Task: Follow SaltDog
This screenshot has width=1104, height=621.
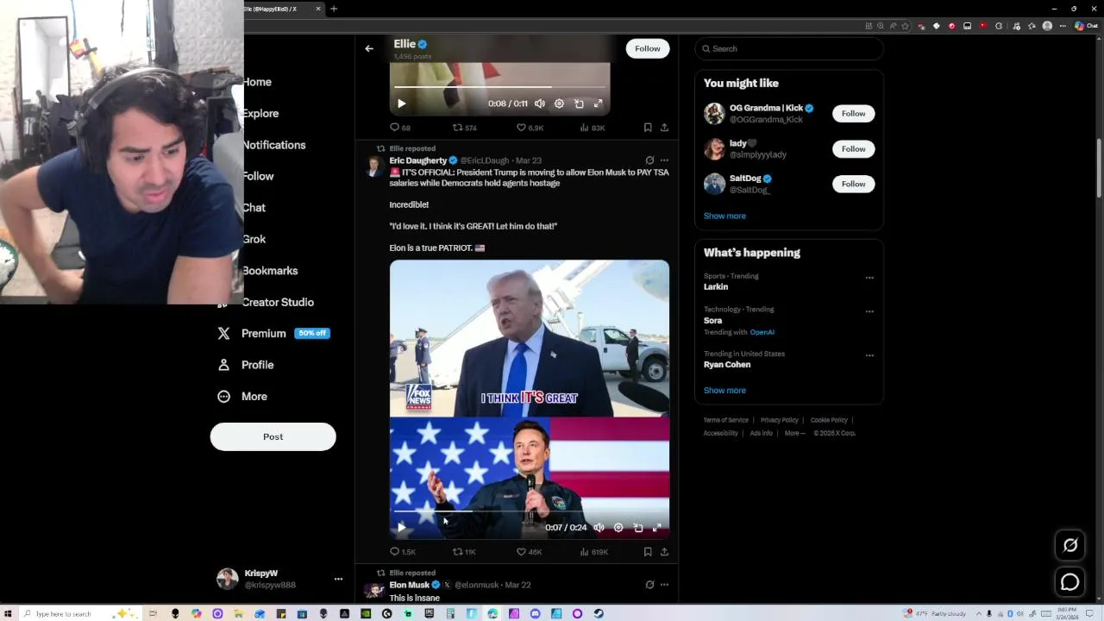Action: (853, 184)
